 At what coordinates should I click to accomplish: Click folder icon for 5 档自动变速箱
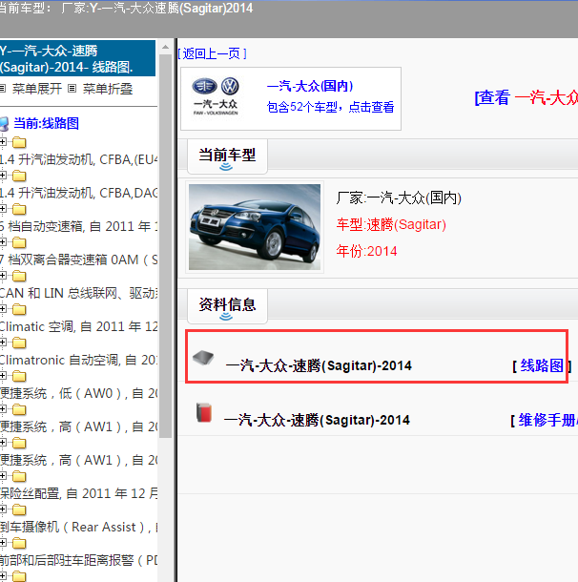click(19, 209)
